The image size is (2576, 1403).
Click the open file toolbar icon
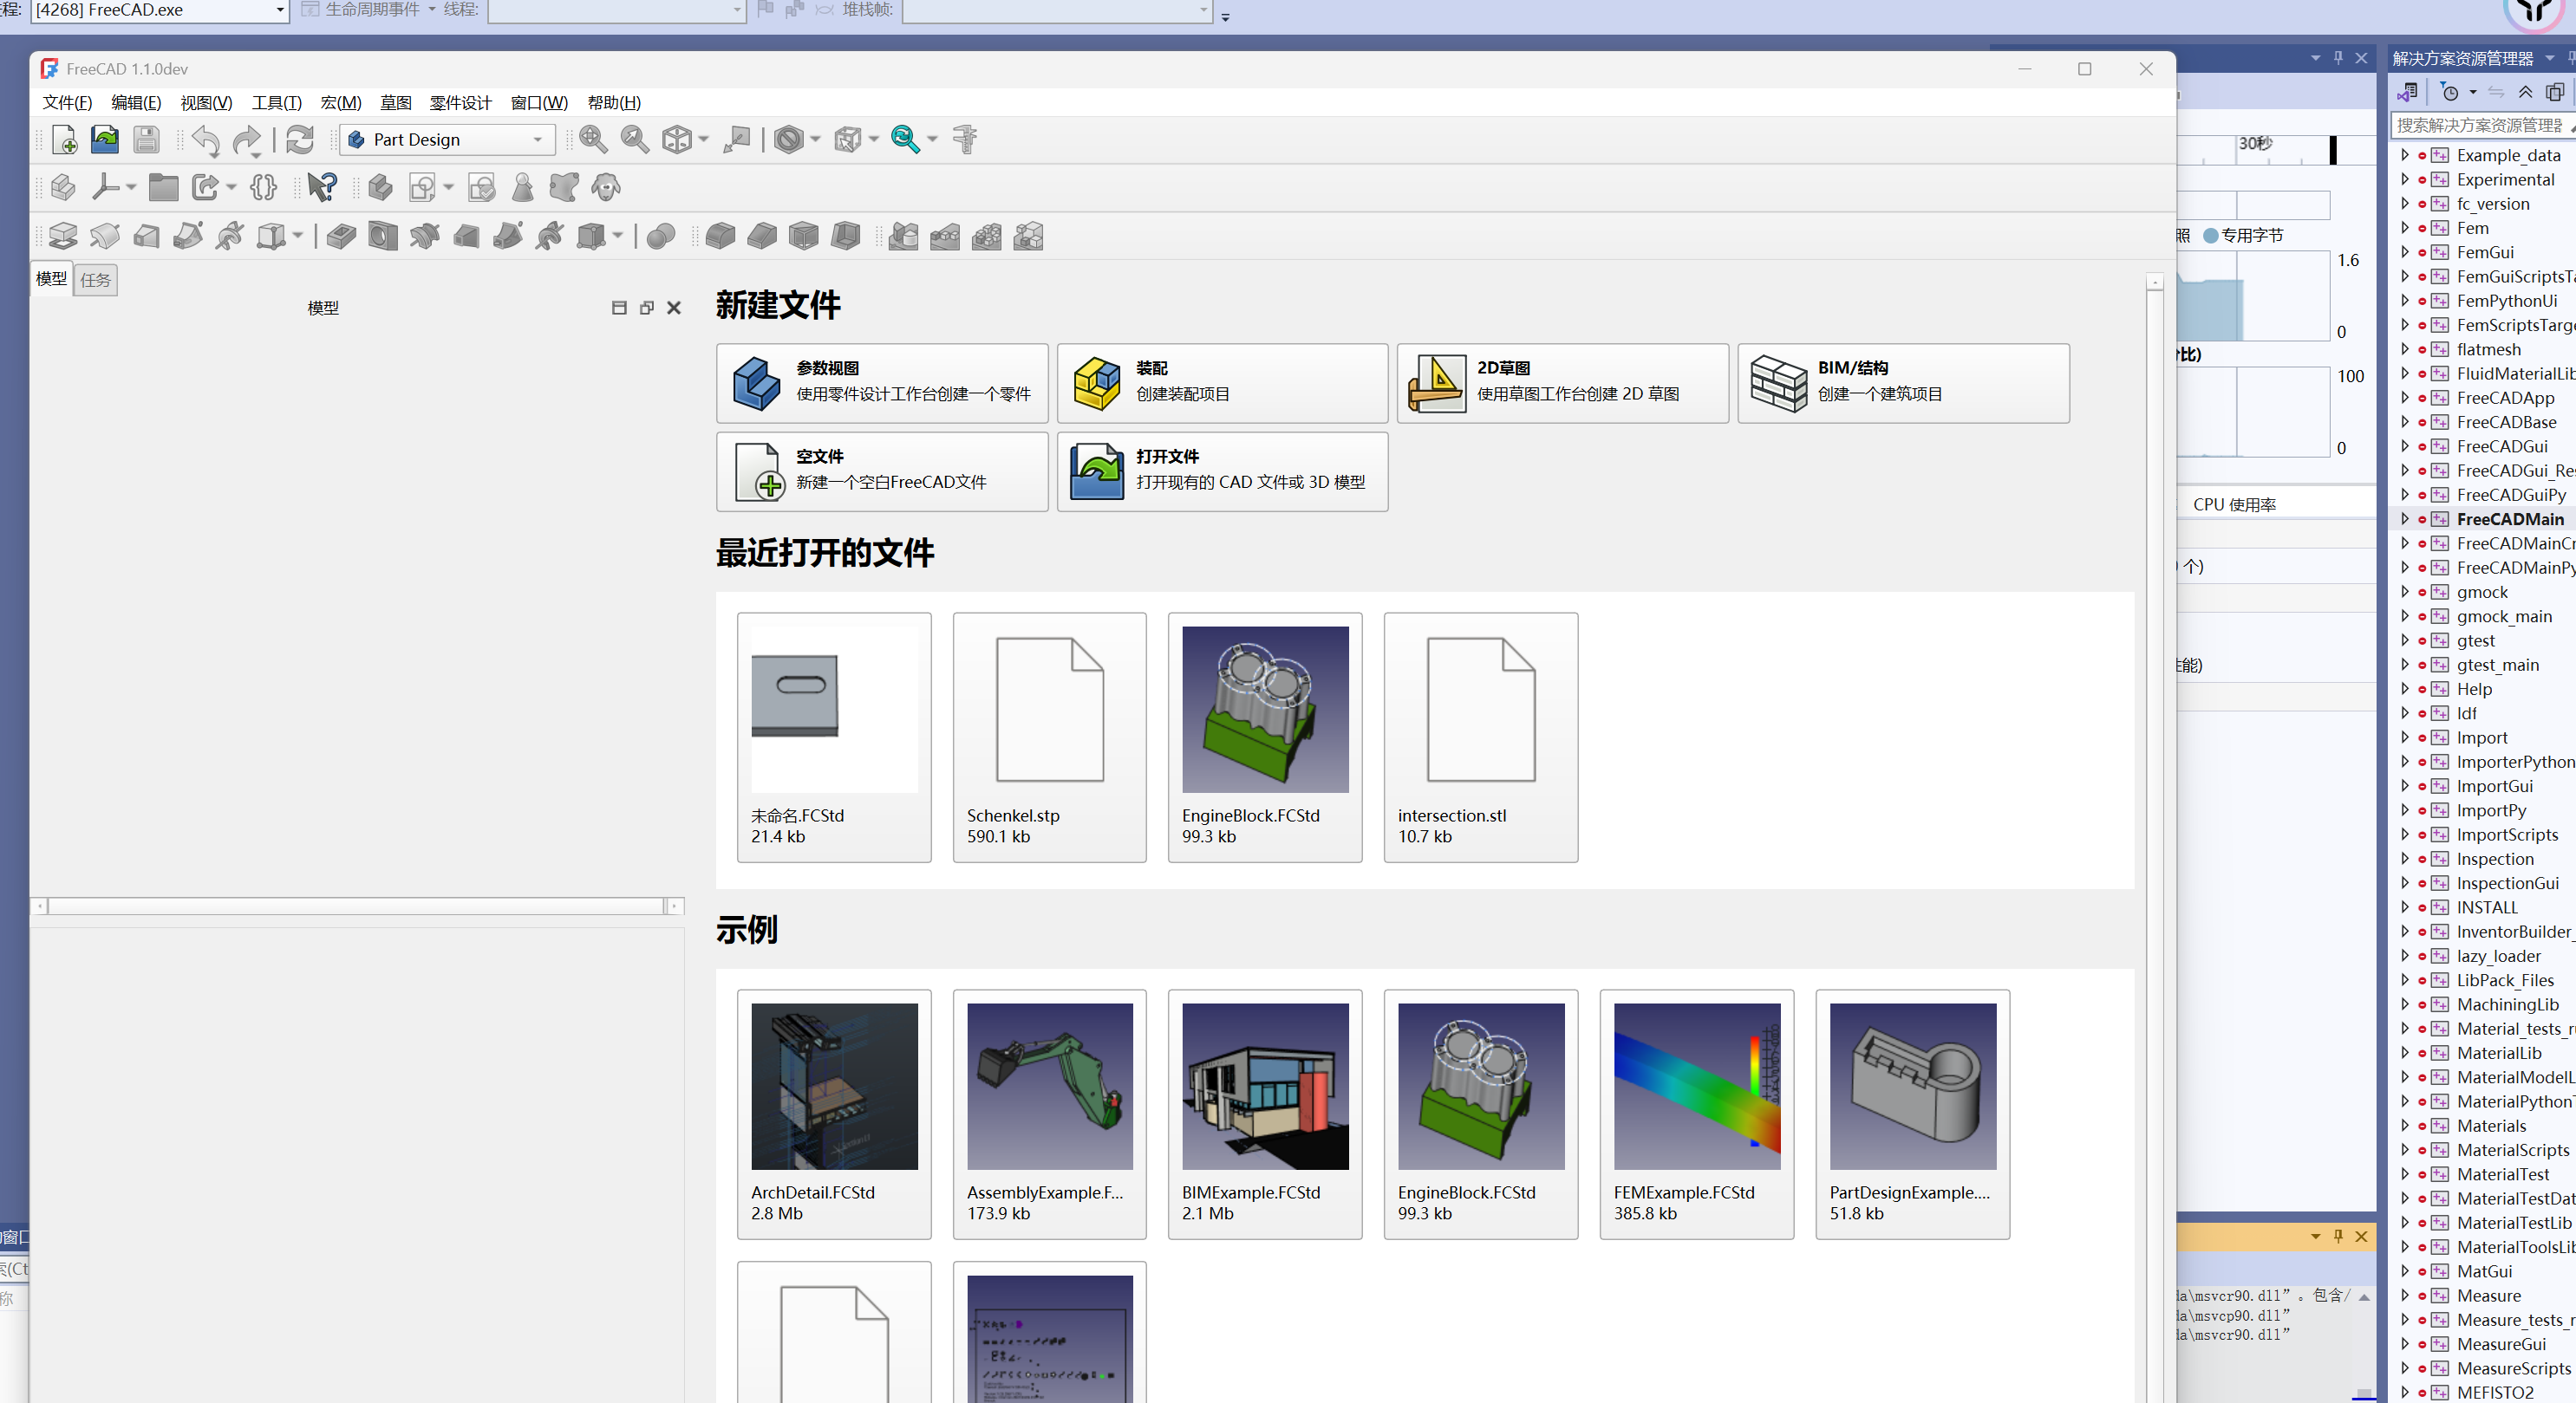pyautogui.click(x=105, y=140)
